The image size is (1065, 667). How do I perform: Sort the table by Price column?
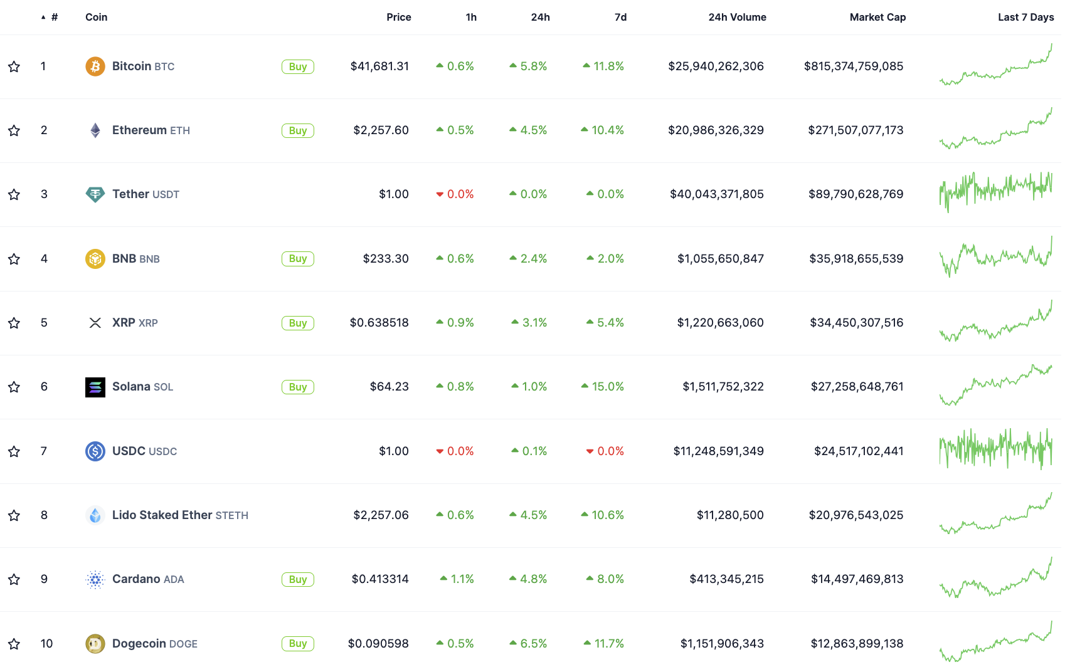(x=399, y=18)
